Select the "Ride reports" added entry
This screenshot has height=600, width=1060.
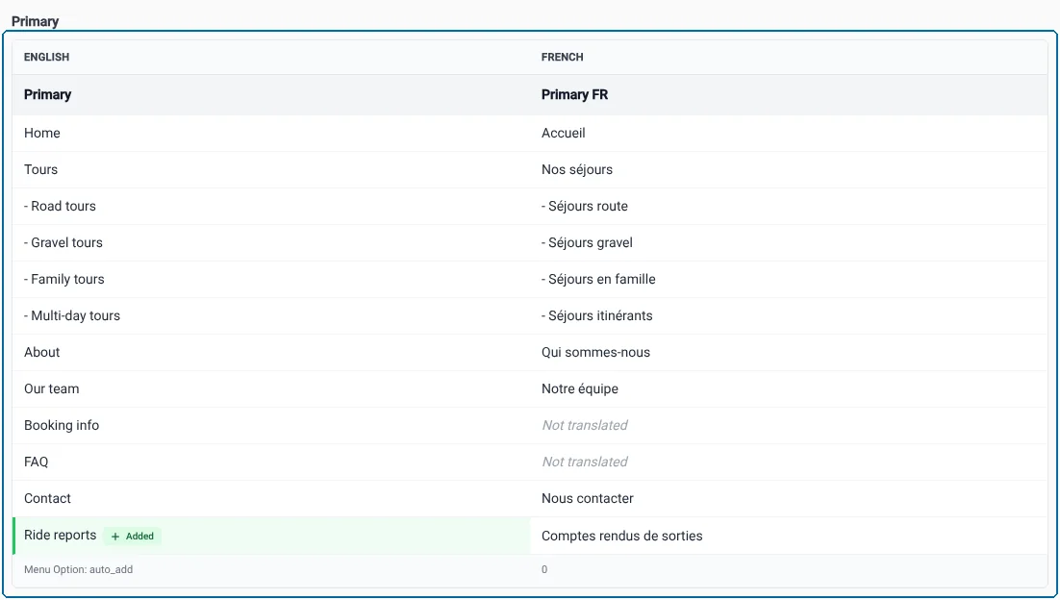[61, 536]
